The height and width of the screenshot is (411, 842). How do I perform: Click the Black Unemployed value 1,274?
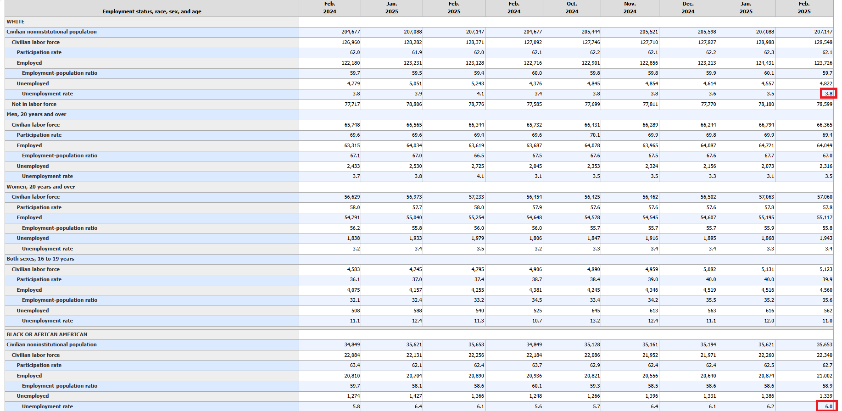coord(353,396)
